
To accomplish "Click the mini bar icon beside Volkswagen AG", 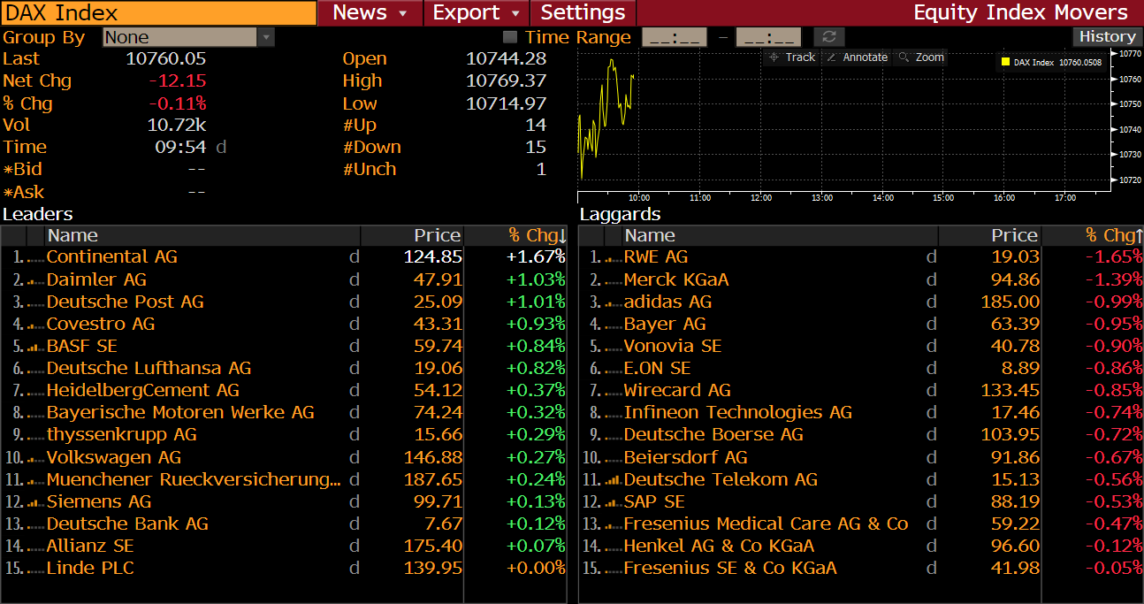I will (36, 458).
